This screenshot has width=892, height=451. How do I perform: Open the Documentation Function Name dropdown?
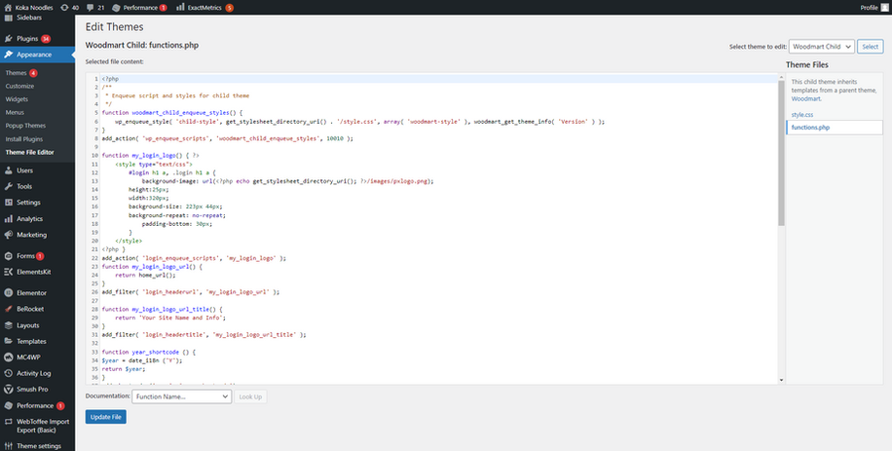point(181,396)
